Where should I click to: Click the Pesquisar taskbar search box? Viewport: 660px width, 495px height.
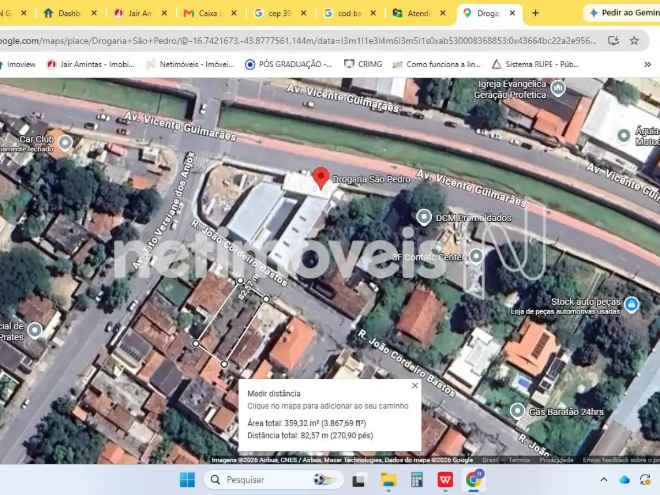click(x=273, y=480)
